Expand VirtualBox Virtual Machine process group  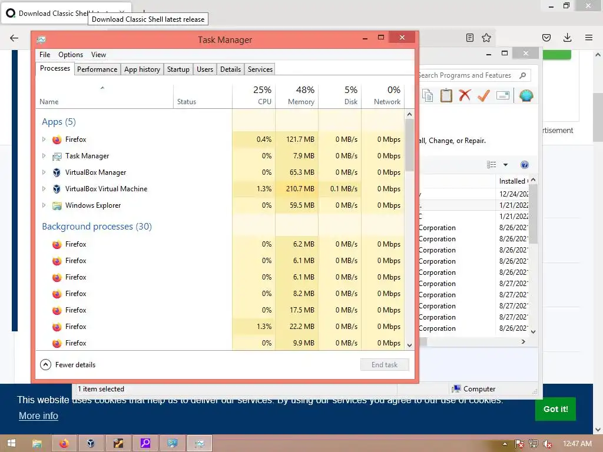point(44,189)
